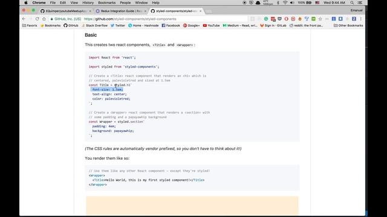Open Spotlight search in the menu bar
Image resolution: width=387 pixels, height=217 pixels.
[352, 2]
